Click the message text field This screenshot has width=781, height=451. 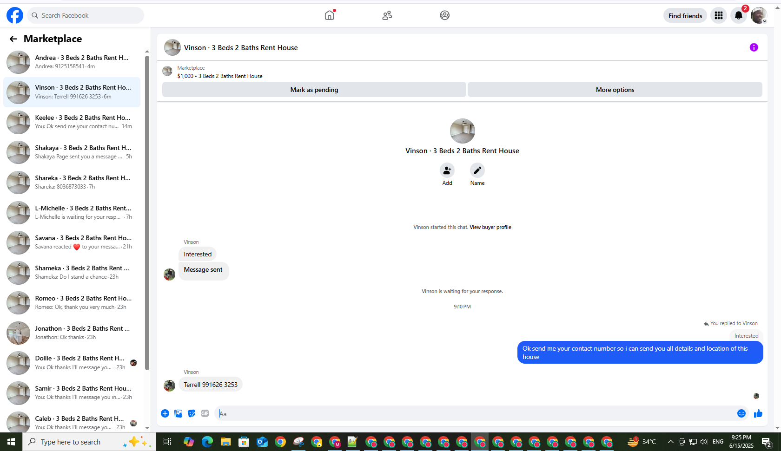coord(474,413)
